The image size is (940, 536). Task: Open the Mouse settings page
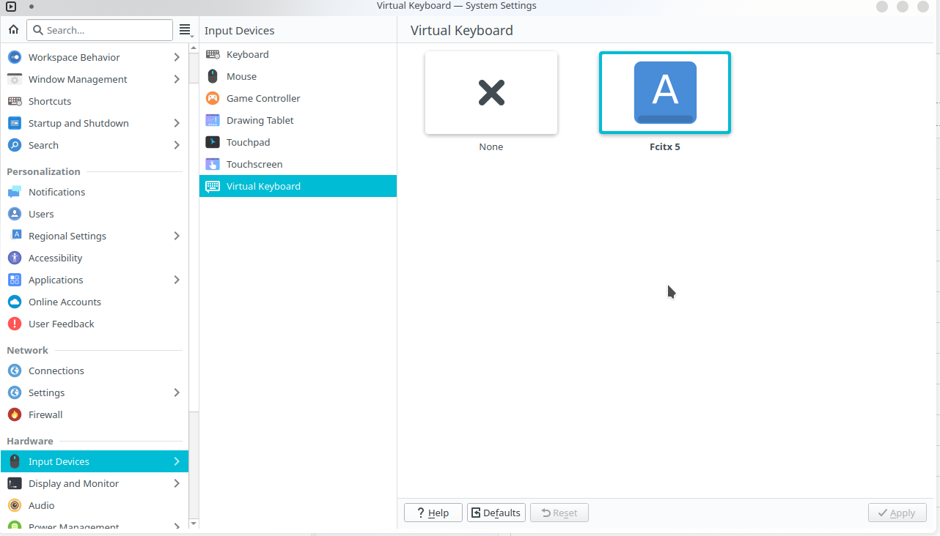click(x=241, y=76)
